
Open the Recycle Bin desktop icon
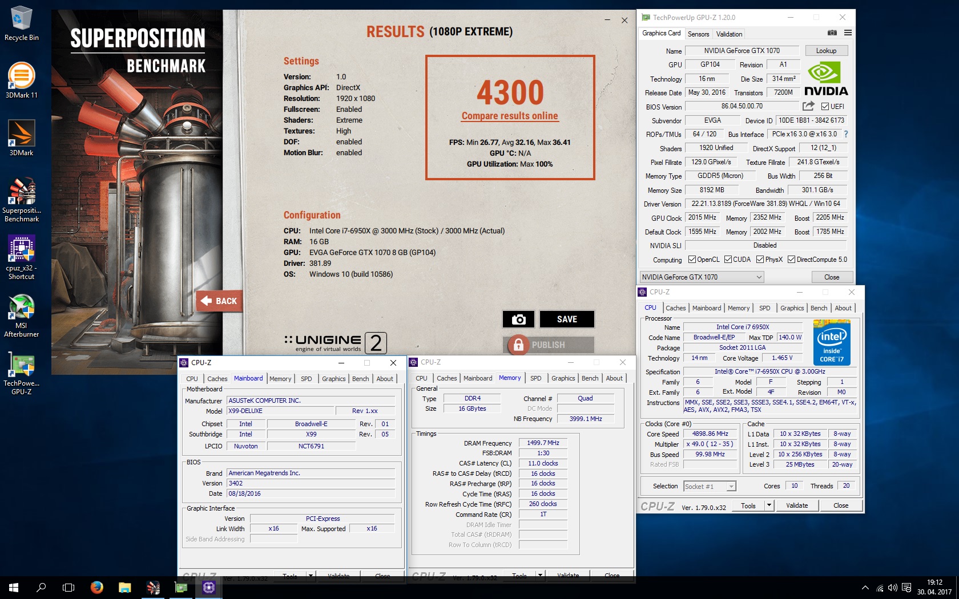click(21, 23)
